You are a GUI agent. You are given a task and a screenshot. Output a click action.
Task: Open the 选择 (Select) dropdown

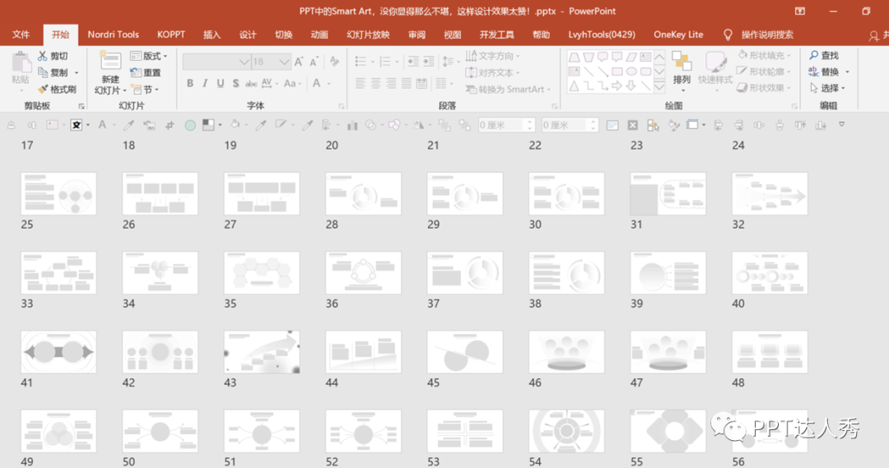coord(827,88)
